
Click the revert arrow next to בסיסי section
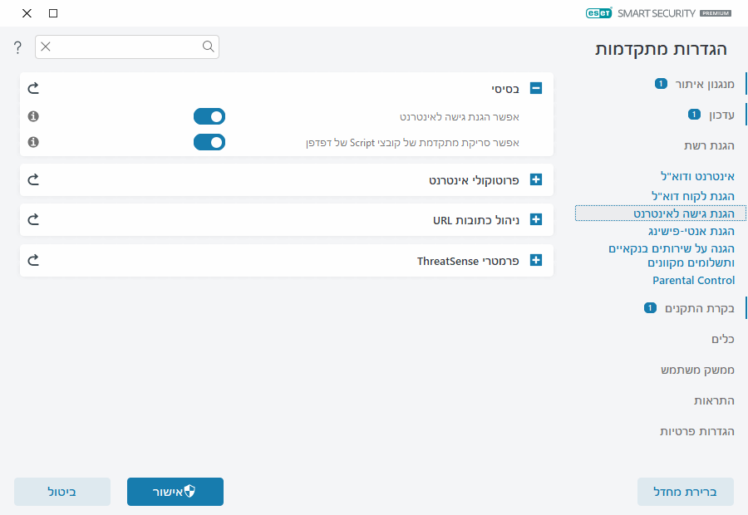point(33,87)
